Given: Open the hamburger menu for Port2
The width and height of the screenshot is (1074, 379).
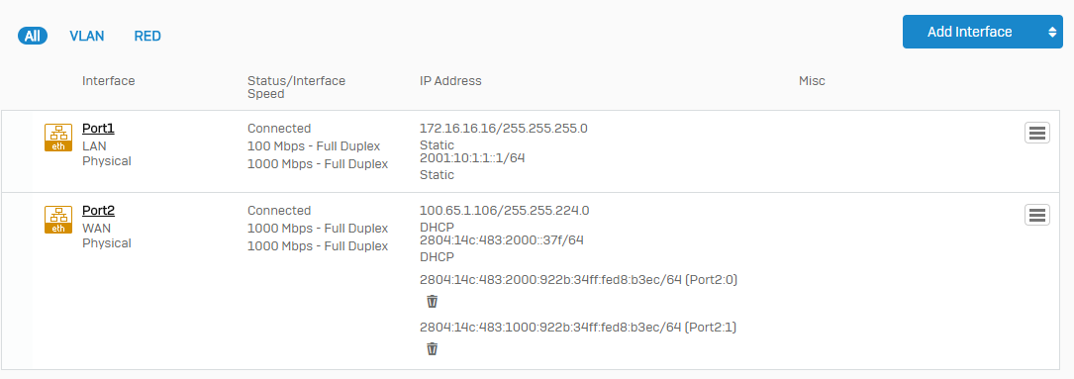Looking at the screenshot, I should click(x=1037, y=215).
